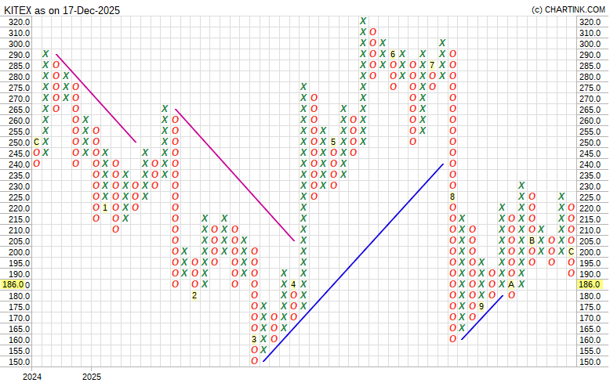Click month marker 9 in the chart
The width and height of the screenshot is (610, 390).
click(482, 306)
